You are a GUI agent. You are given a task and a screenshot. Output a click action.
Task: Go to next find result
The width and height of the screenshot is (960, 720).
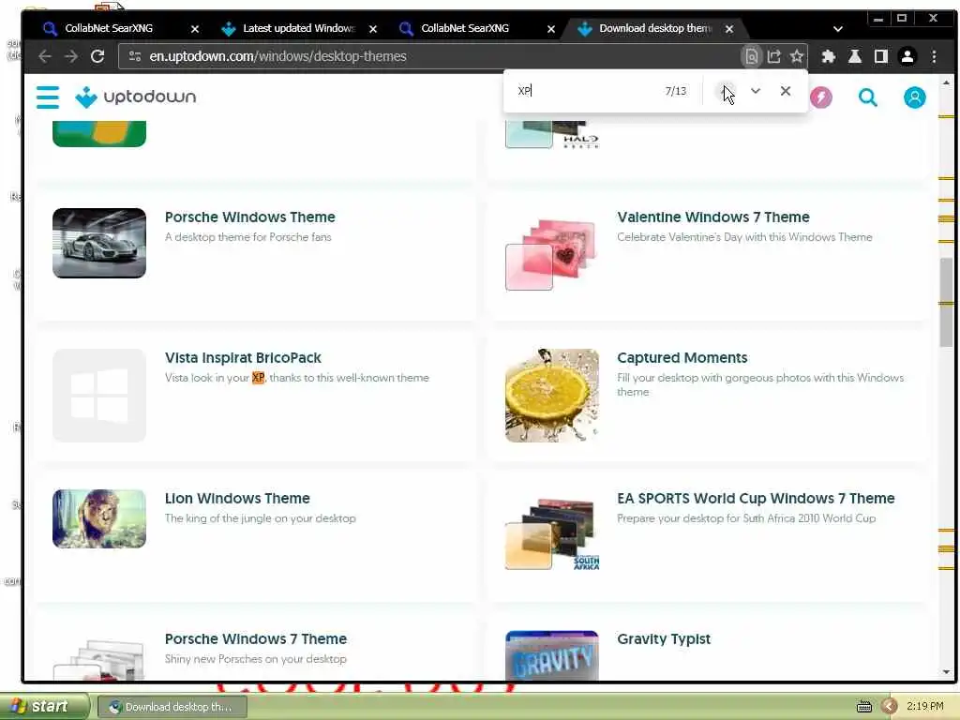point(756,91)
